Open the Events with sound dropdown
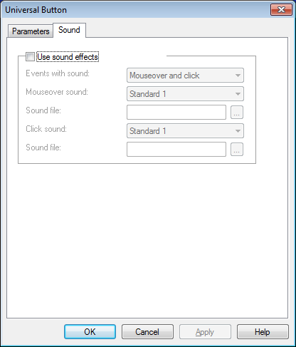Screen dimensions: 296x347 185,76
